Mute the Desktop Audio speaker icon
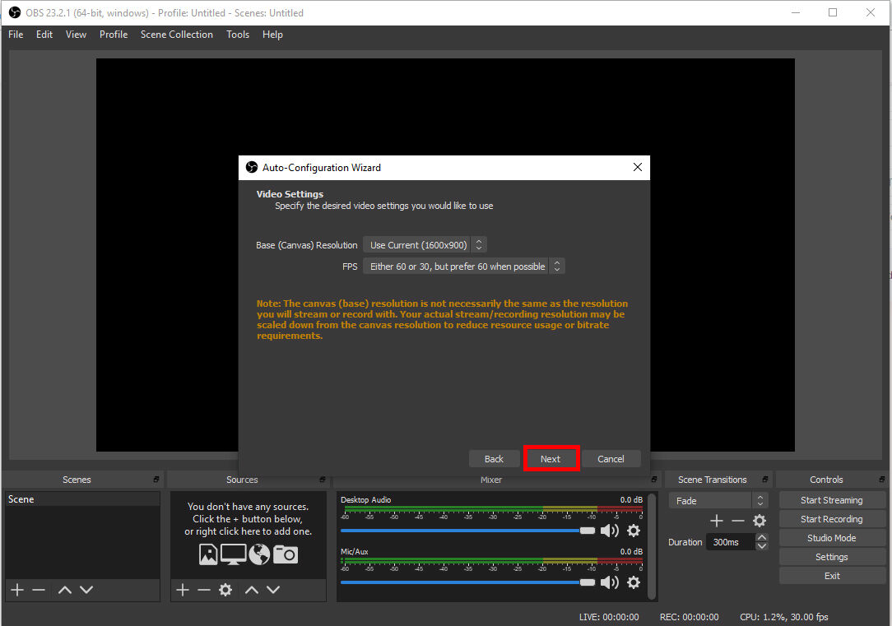892x626 pixels. pos(610,531)
